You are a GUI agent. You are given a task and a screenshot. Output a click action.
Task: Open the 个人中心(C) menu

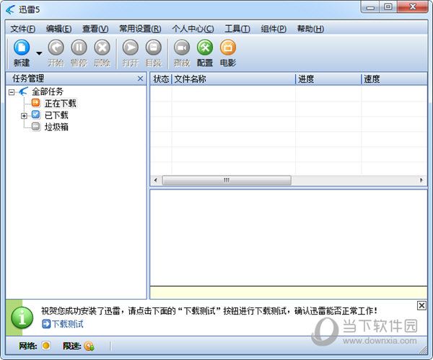pos(193,29)
